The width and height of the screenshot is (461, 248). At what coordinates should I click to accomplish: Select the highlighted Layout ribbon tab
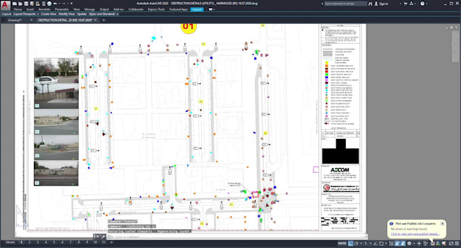click(197, 9)
